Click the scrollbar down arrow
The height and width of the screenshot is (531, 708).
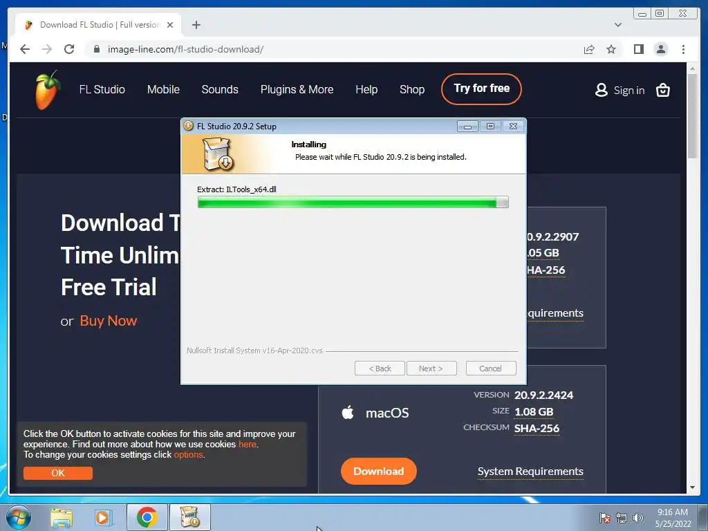click(692, 487)
